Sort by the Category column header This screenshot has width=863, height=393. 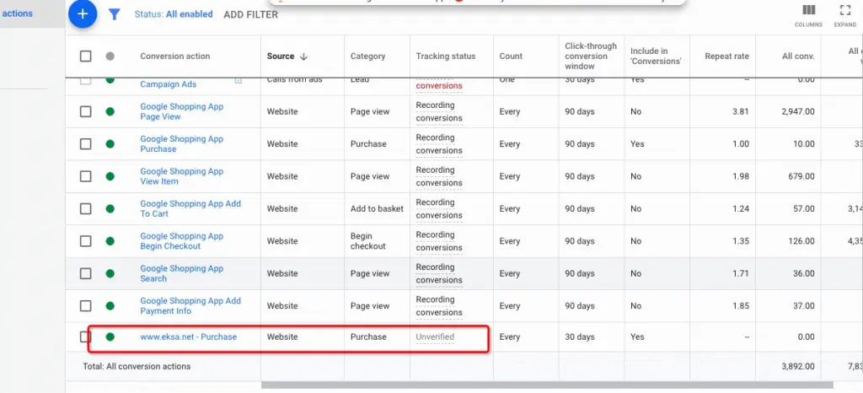pos(367,57)
